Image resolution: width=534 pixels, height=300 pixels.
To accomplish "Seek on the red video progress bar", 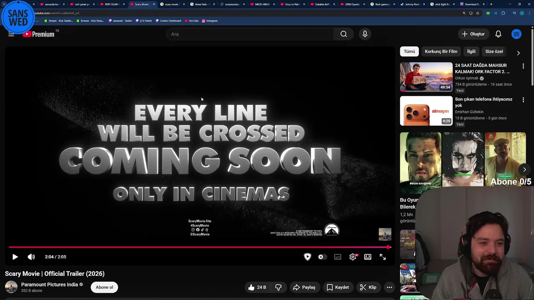I will 199,247.
